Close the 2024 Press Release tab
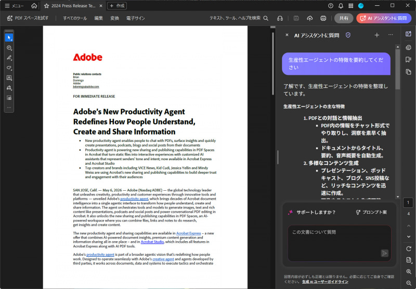 101,6
